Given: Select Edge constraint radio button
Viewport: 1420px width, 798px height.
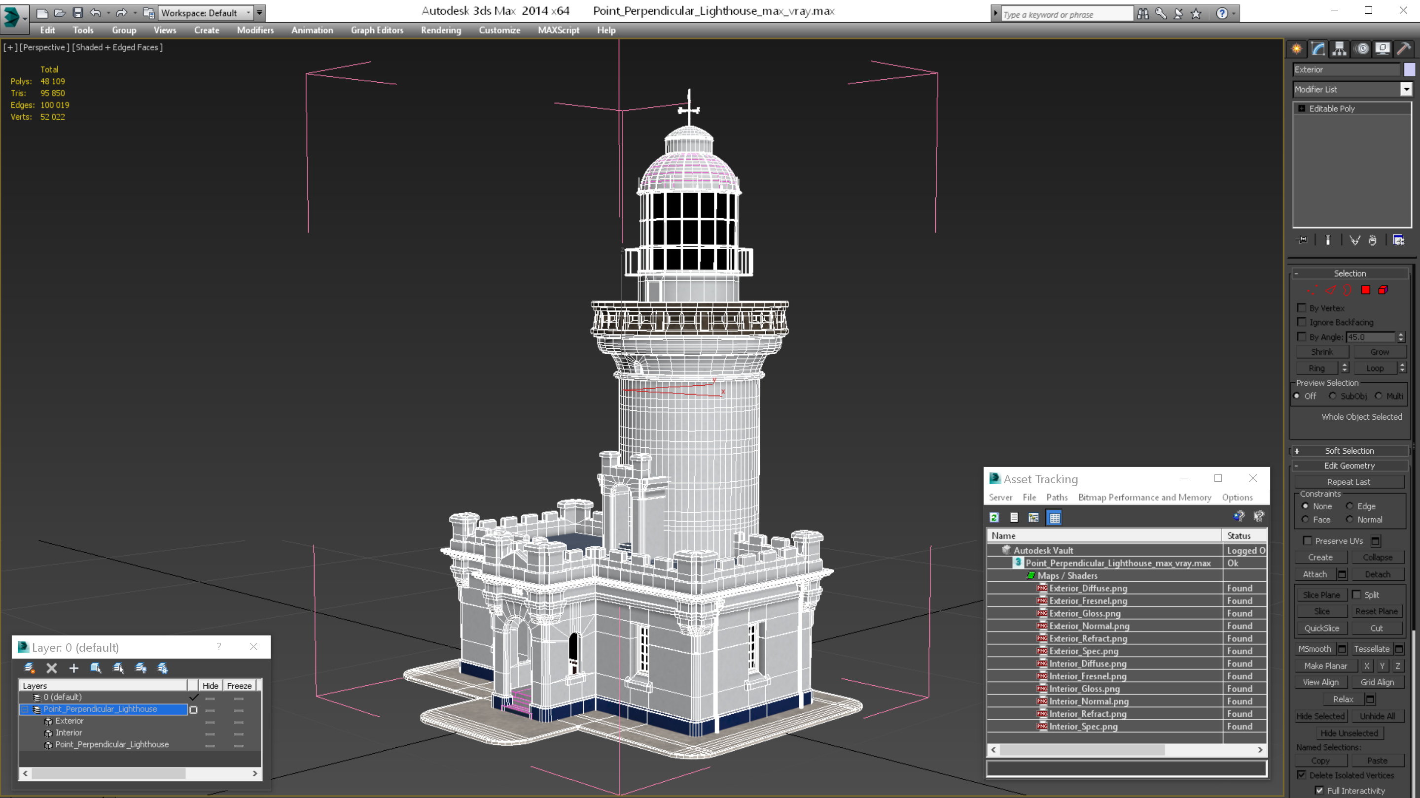Looking at the screenshot, I should tap(1349, 506).
